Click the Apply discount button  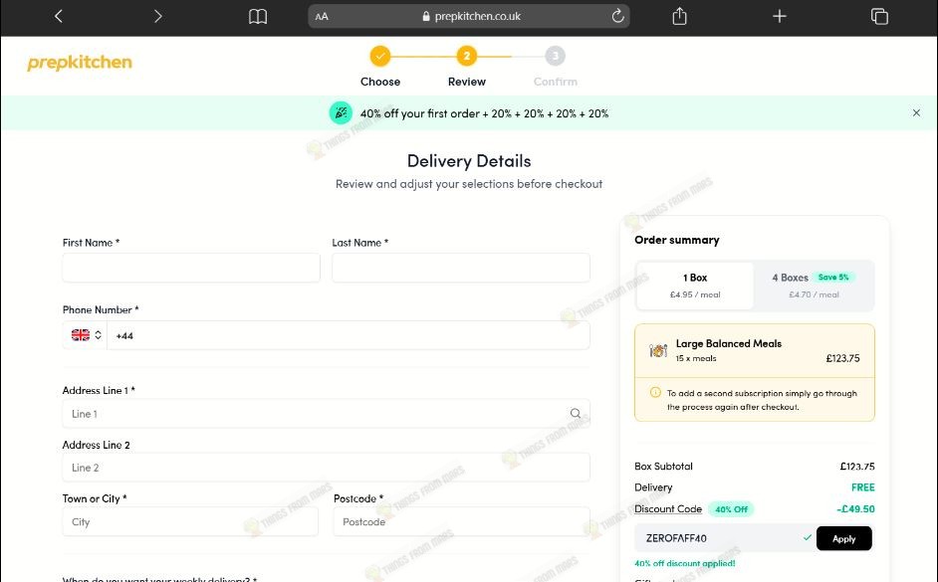(x=843, y=538)
